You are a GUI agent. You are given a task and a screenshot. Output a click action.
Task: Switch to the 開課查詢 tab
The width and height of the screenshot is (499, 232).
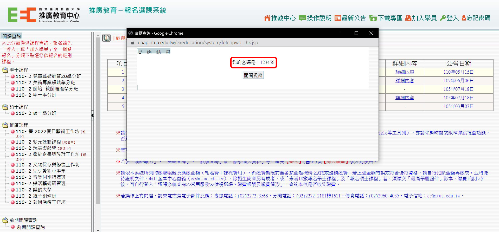[12, 36]
